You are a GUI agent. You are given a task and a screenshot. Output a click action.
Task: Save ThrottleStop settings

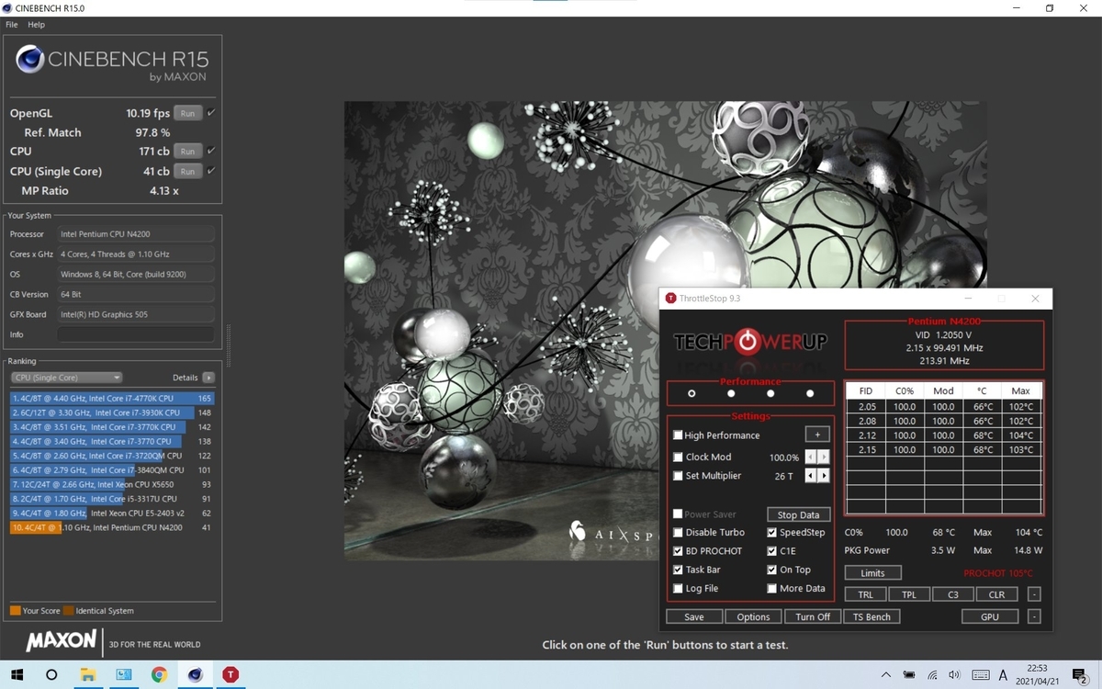(694, 616)
